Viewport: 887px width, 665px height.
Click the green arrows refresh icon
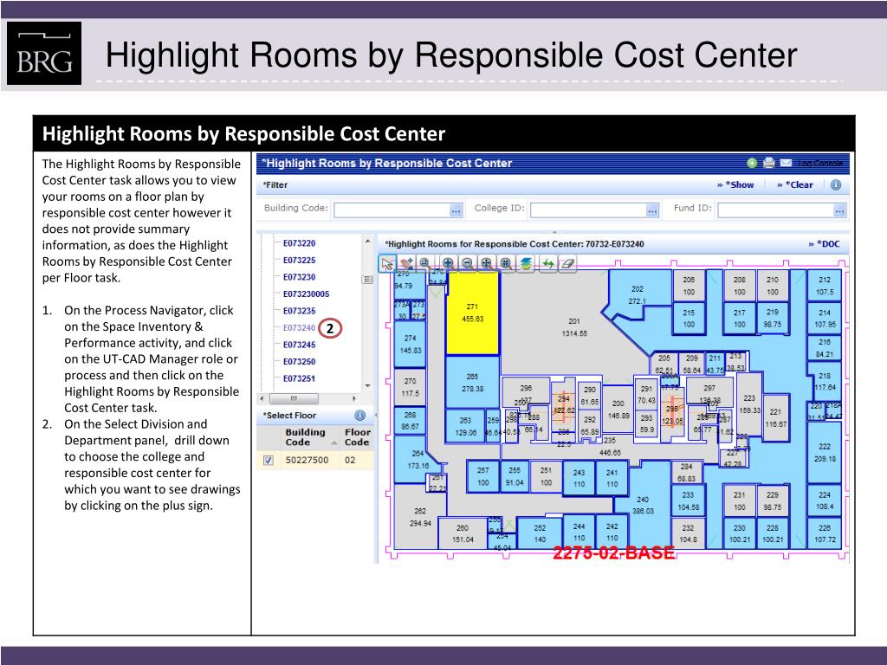(x=548, y=263)
